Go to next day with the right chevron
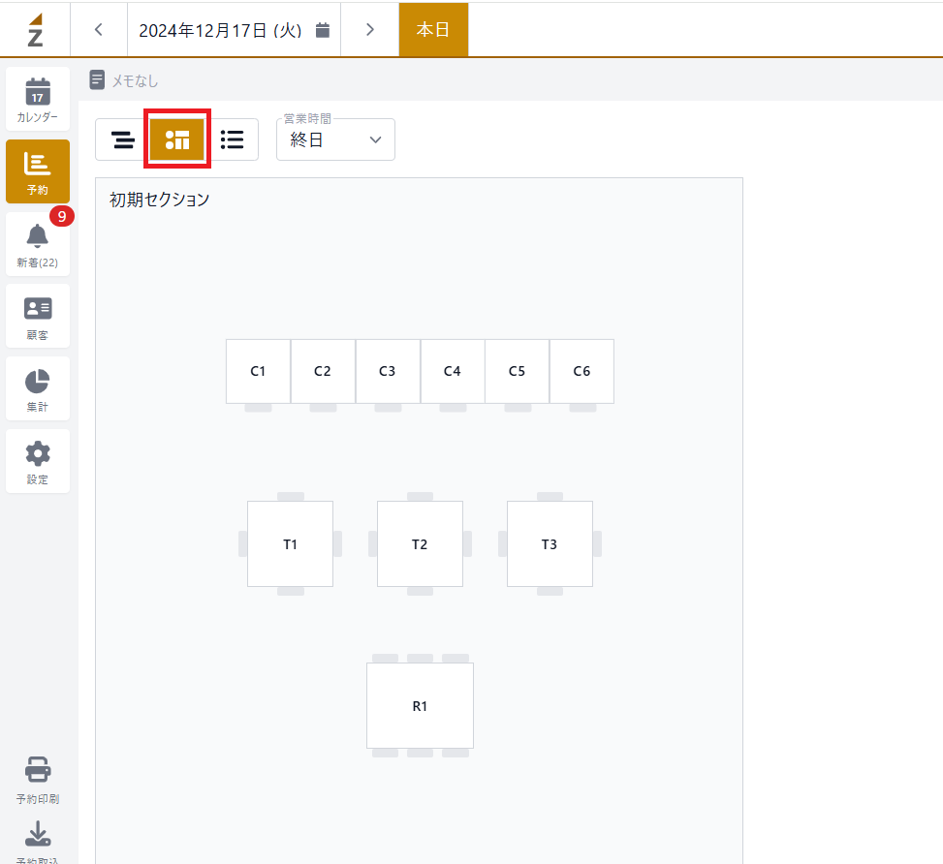943x864 pixels. 370,29
